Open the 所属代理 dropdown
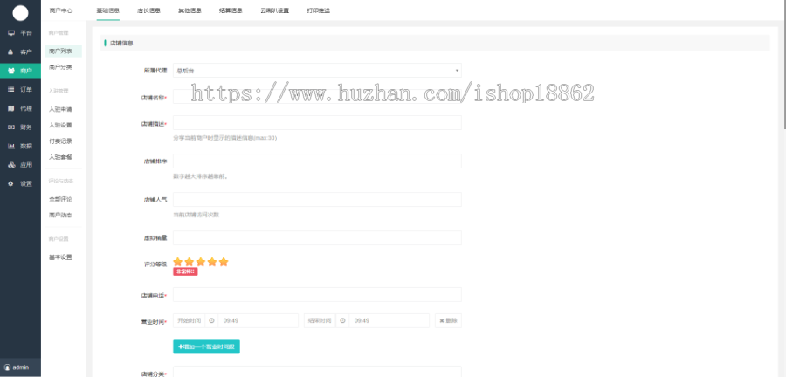Viewport: 786px width, 377px height. pos(317,71)
